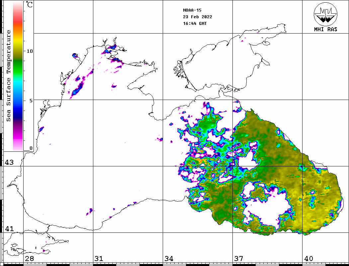Click longitude label '28'

pos(29,259)
